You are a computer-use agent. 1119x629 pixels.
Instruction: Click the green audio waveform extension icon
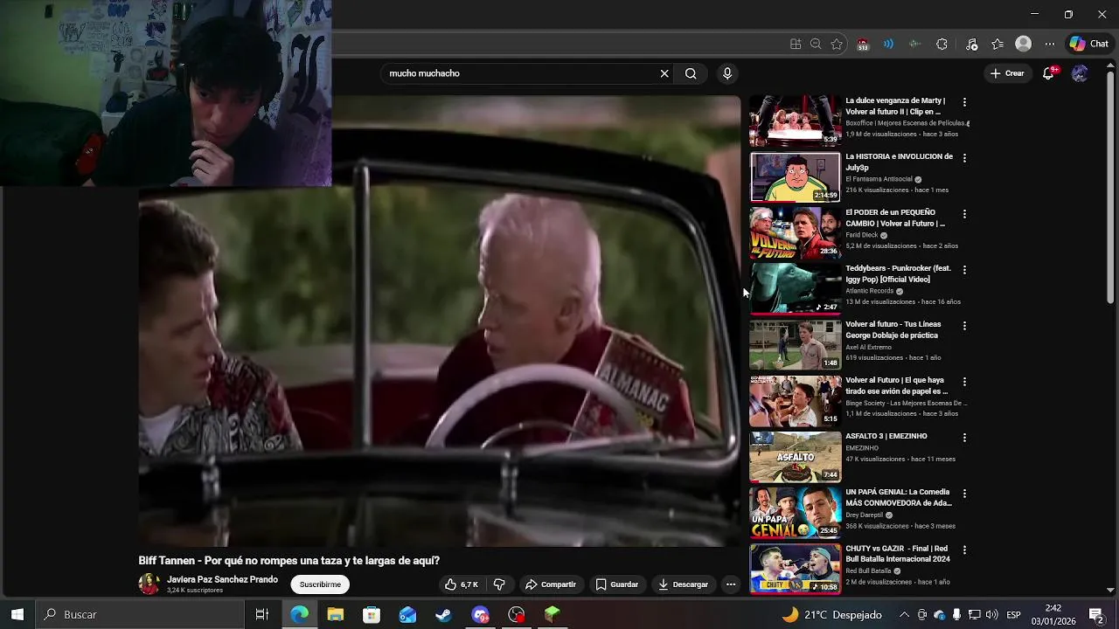(x=914, y=44)
